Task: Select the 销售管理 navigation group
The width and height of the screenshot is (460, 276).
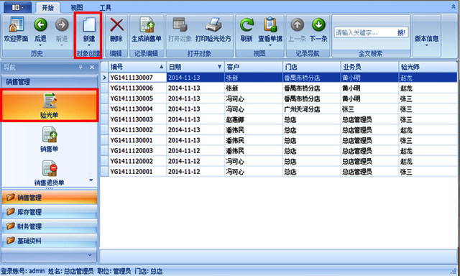Action: tap(50, 198)
